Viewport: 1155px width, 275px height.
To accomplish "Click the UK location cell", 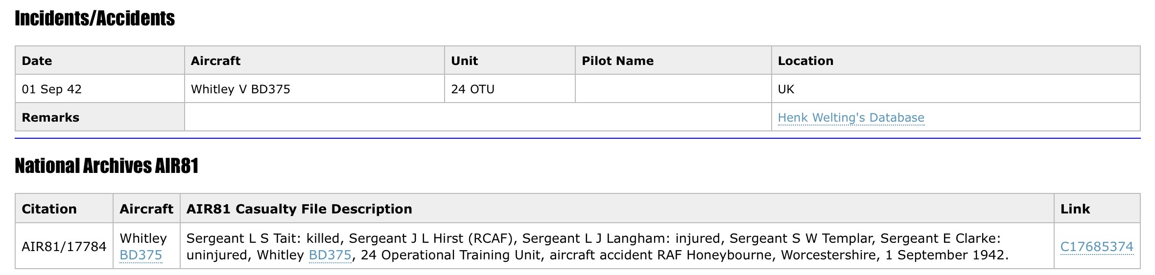I will click(x=786, y=89).
